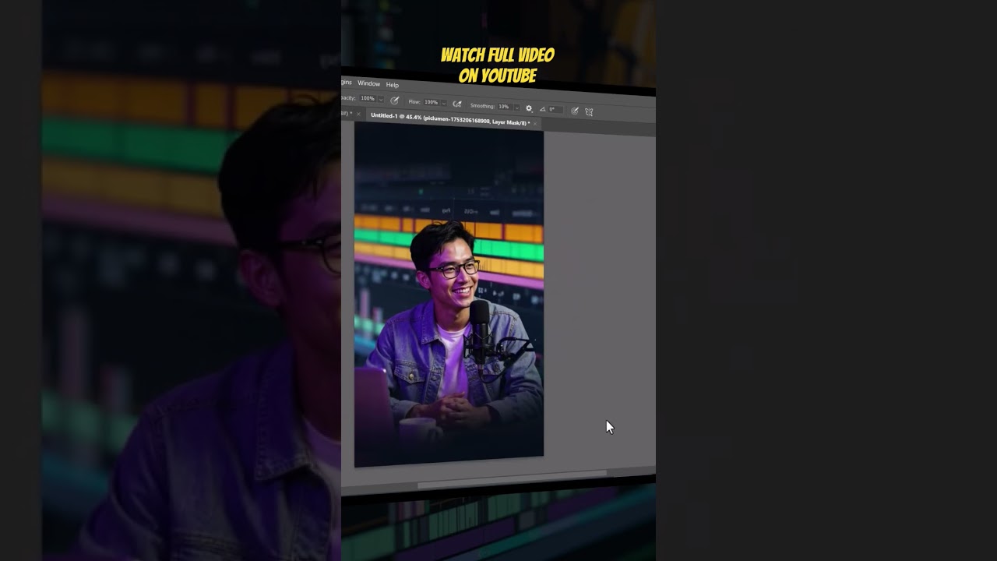Screen dimensions: 997x561
Task: Click the Opacity 100% input field
Action: [368, 98]
